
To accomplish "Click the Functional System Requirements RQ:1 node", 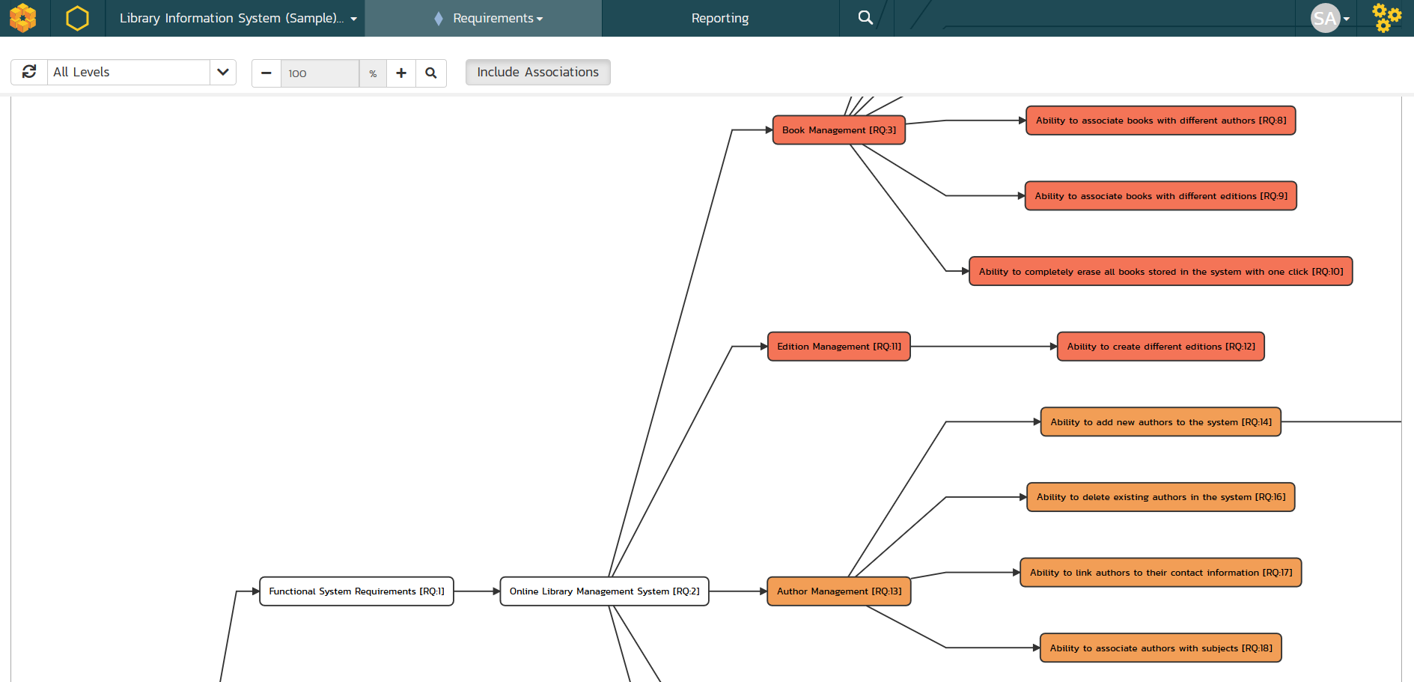I will coord(356,591).
